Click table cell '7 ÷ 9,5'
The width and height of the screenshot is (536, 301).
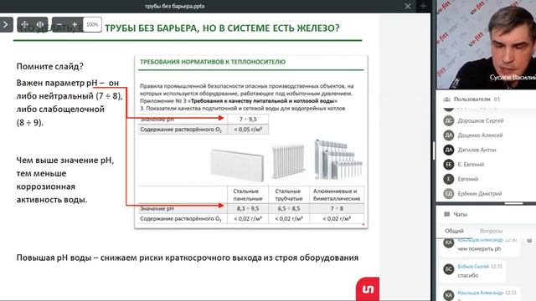[x=248, y=119]
